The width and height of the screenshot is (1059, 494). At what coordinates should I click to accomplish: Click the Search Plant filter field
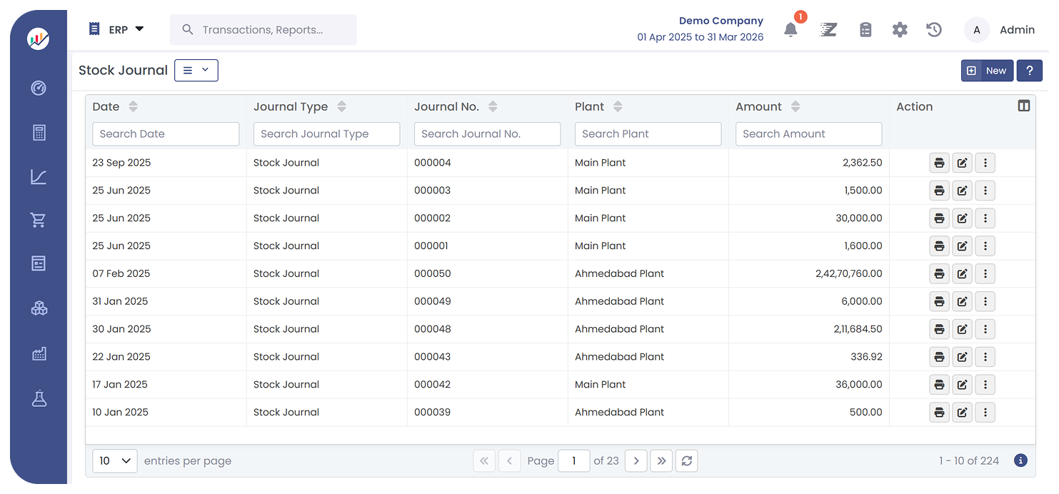(x=648, y=134)
